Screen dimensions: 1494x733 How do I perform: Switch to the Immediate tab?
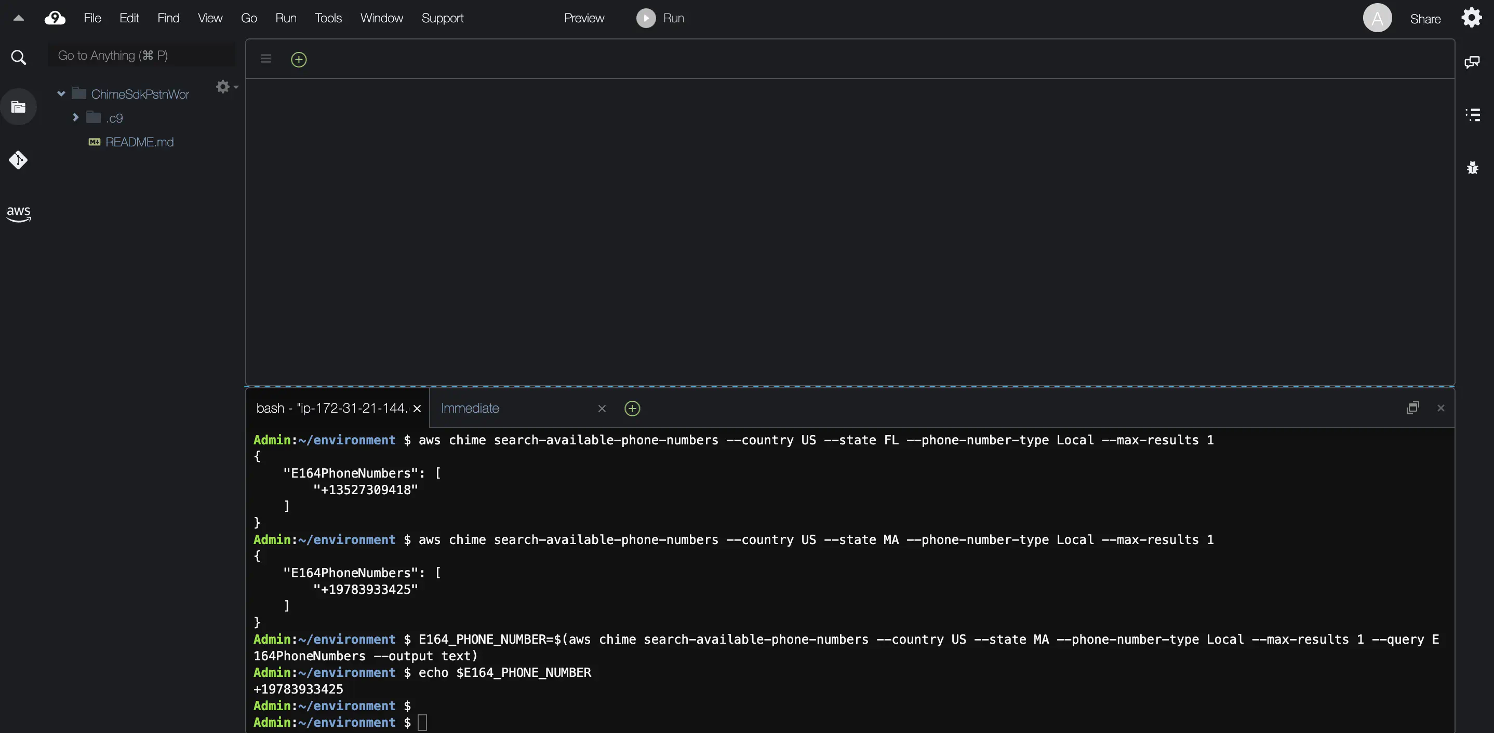470,408
